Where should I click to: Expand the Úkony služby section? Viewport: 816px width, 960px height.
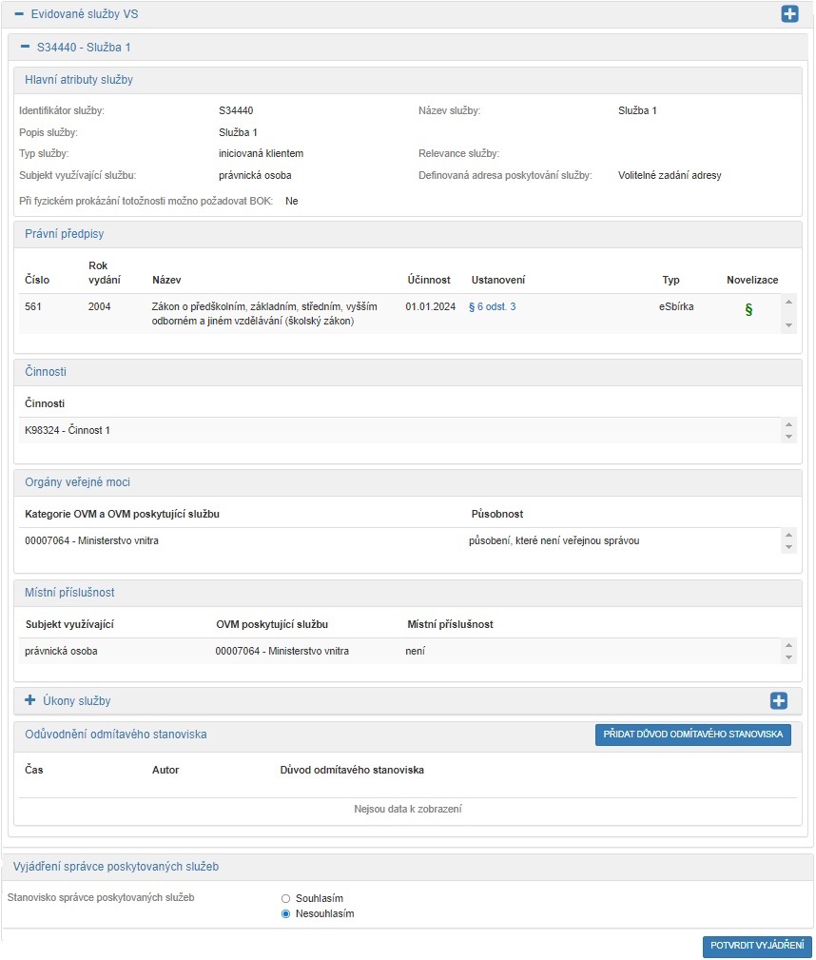pos(29,701)
